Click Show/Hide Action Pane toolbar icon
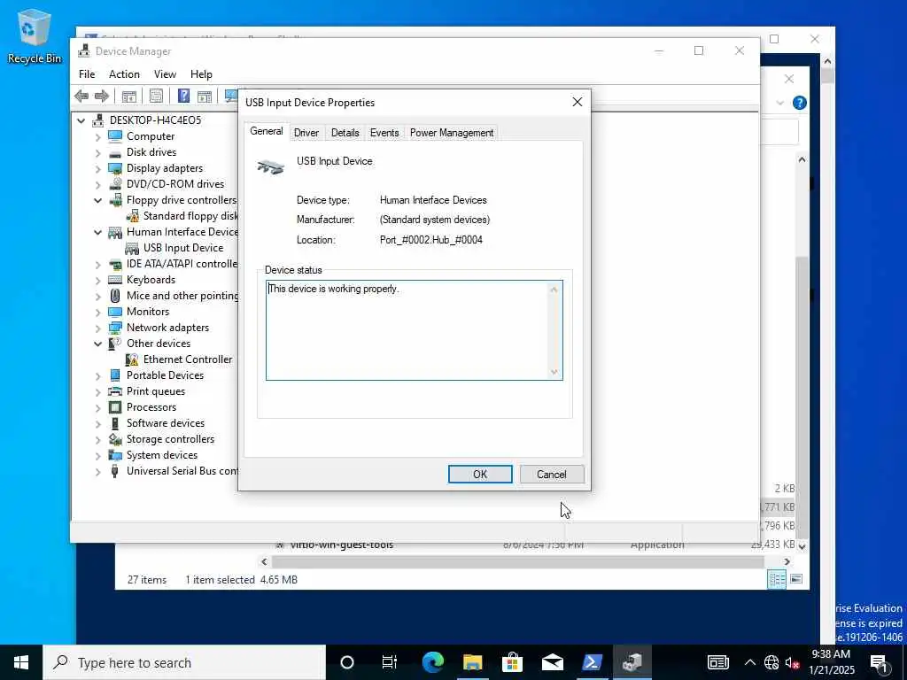Image resolution: width=907 pixels, height=680 pixels. 205,96
